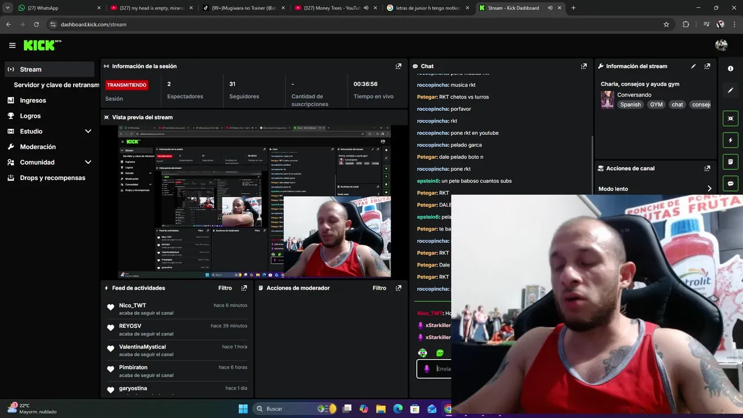The height and width of the screenshot is (418, 743).
Task: Select Stream in the sidebar
Action: click(x=49, y=69)
